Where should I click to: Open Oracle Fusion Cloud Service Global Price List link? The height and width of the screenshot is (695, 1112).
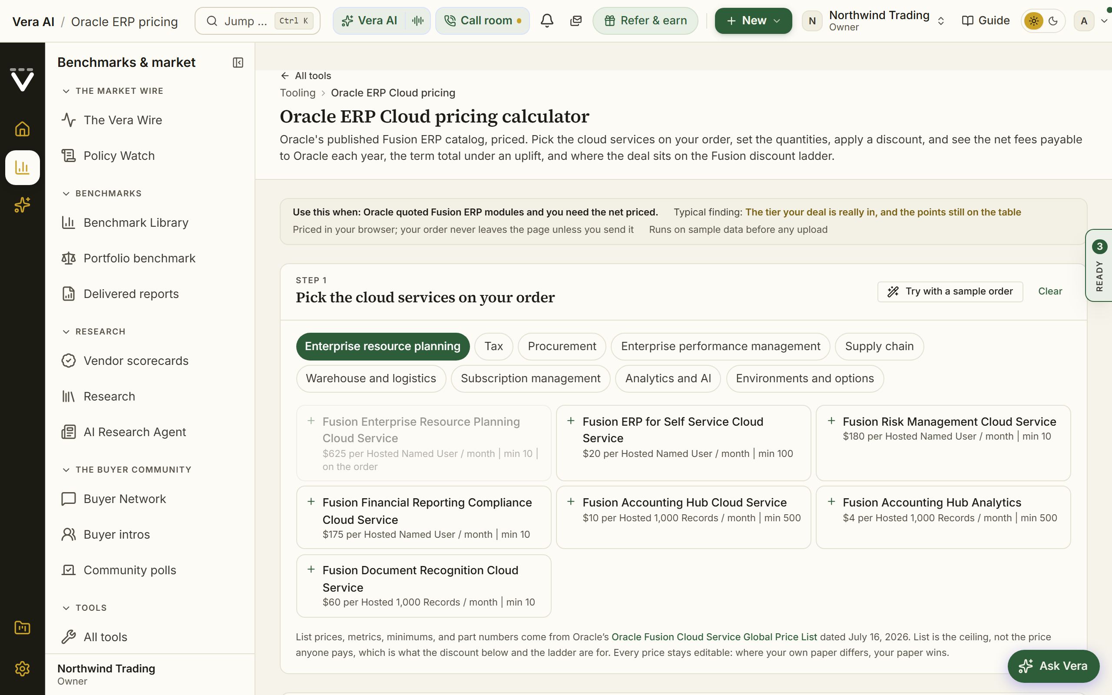pyautogui.click(x=714, y=637)
